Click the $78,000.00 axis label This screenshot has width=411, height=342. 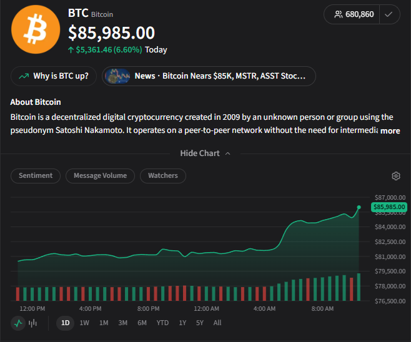(390, 286)
